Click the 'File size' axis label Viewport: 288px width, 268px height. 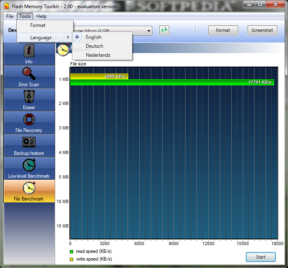tap(78, 64)
